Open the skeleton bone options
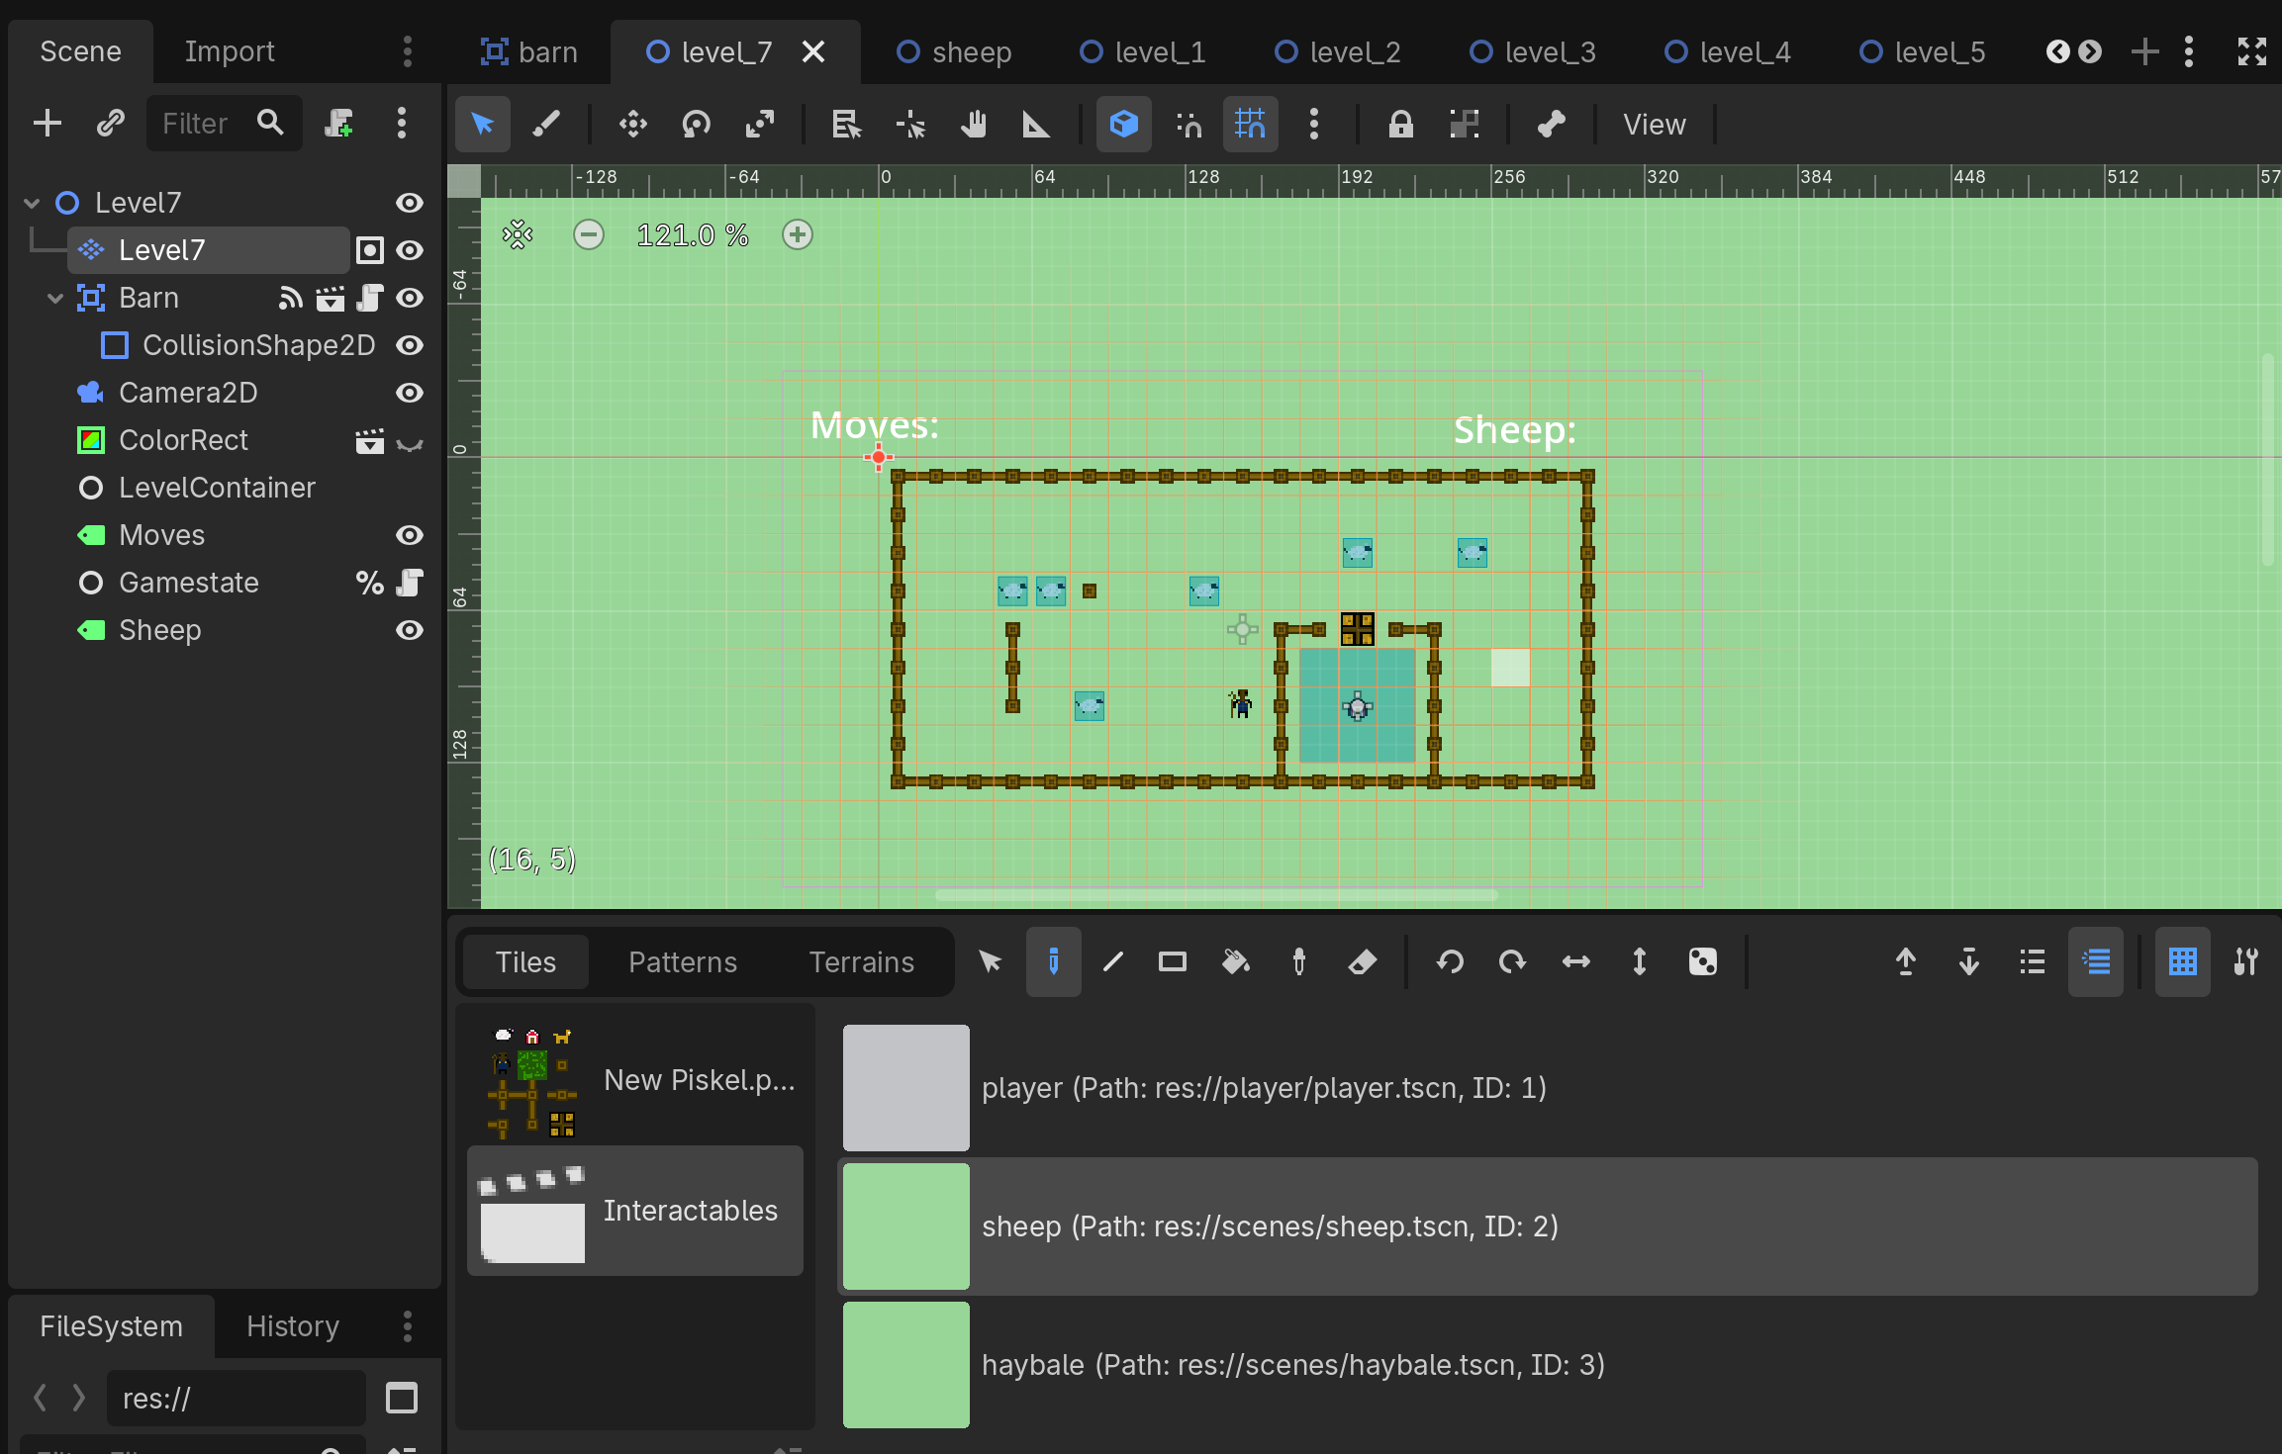Viewport: 2282px width, 1454px height. click(x=1551, y=125)
